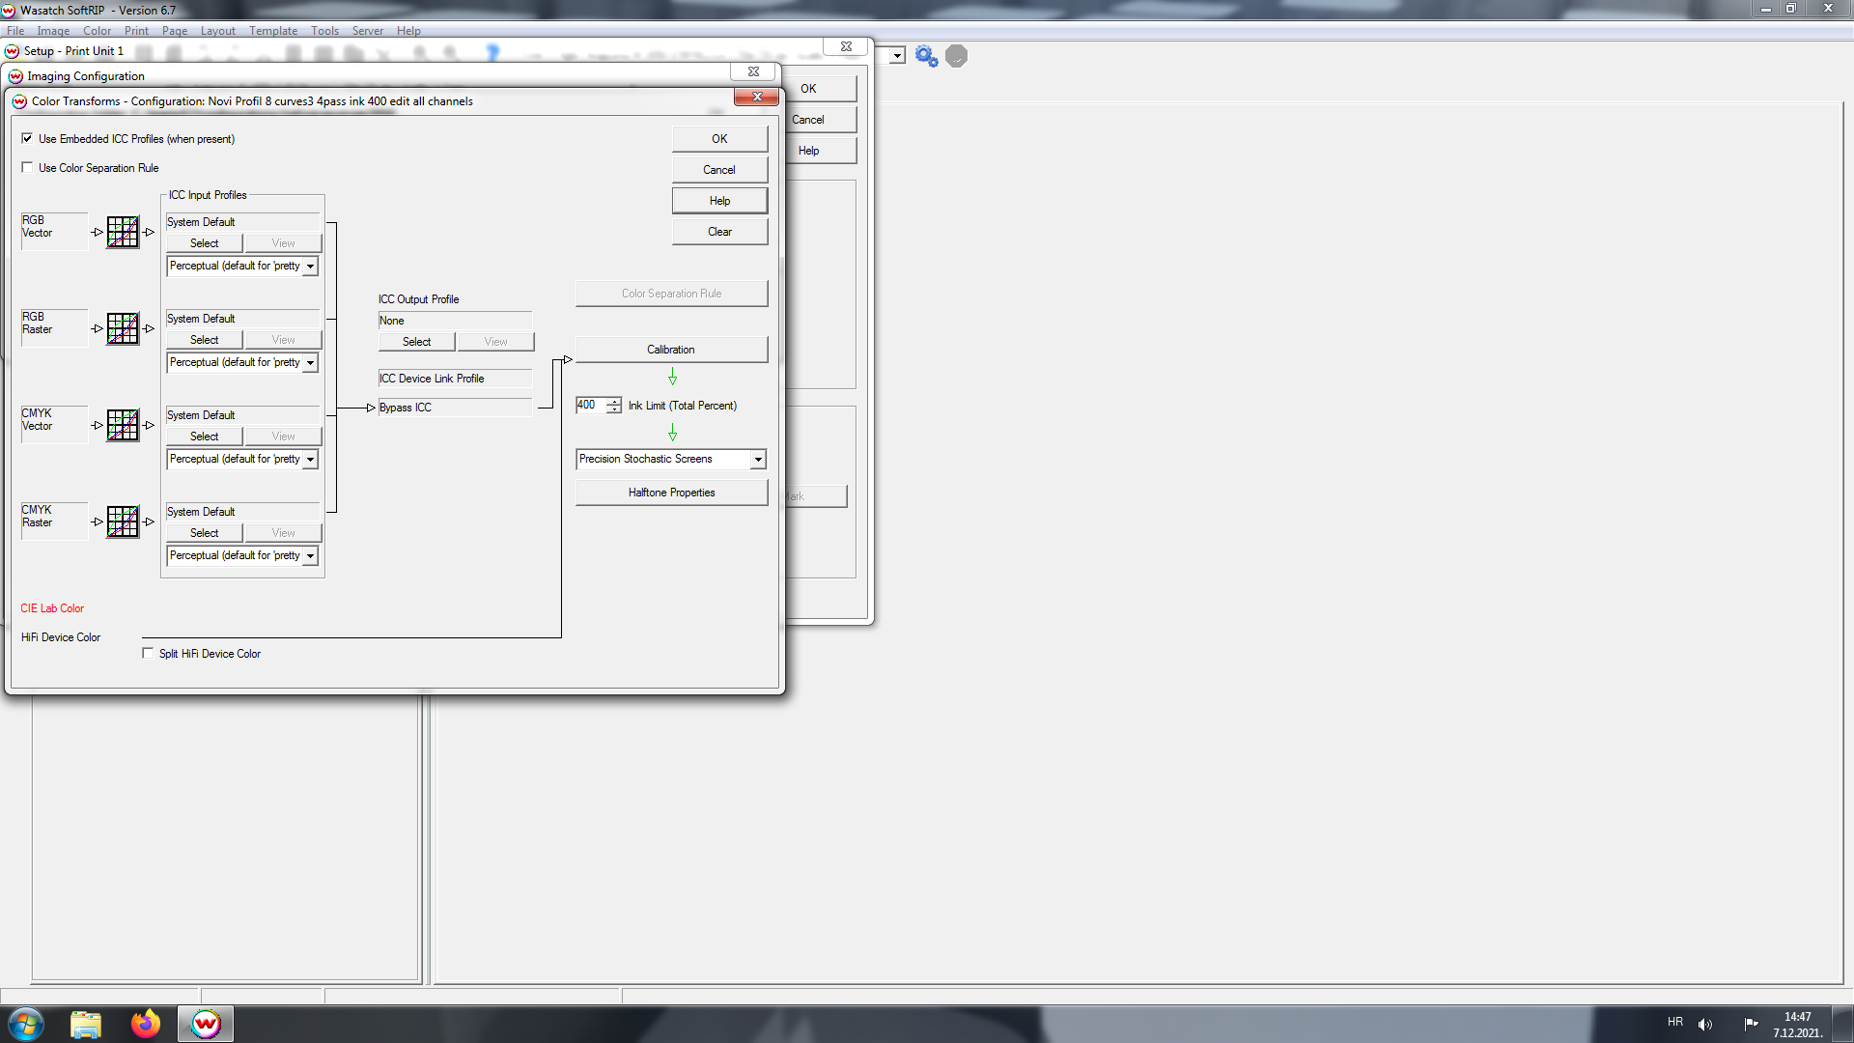Switch to Wasatch SoftRIP taskbar icon
The height and width of the screenshot is (1043, 1854).
(206, 1024)
